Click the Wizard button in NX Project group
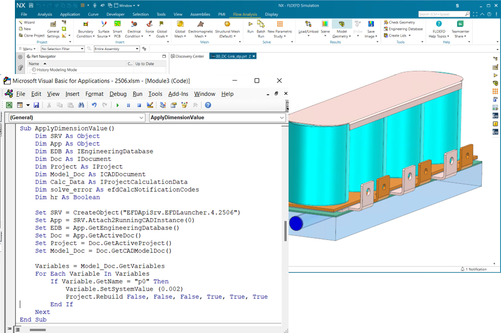The image size is (501, 333). 27,22
